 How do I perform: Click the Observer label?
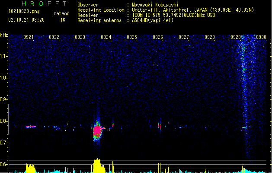click(88, 5)
